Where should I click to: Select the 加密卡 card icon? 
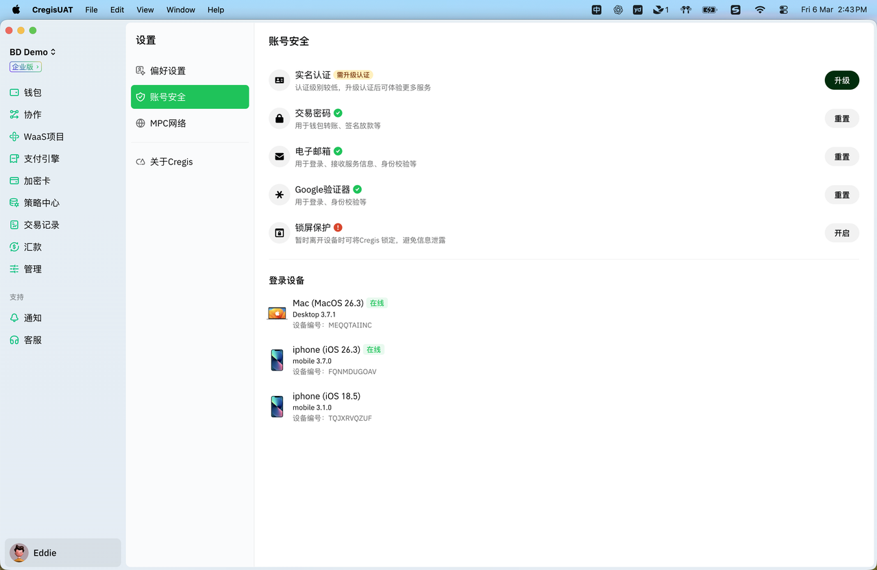[14, 181]
